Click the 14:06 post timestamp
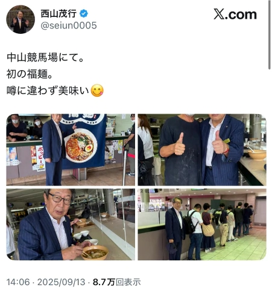Image resolution: width=272 pixels, height=290 pixels. point(18,282)
